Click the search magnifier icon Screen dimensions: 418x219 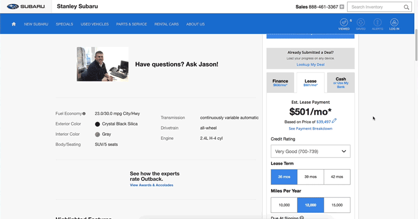point(407,7)
